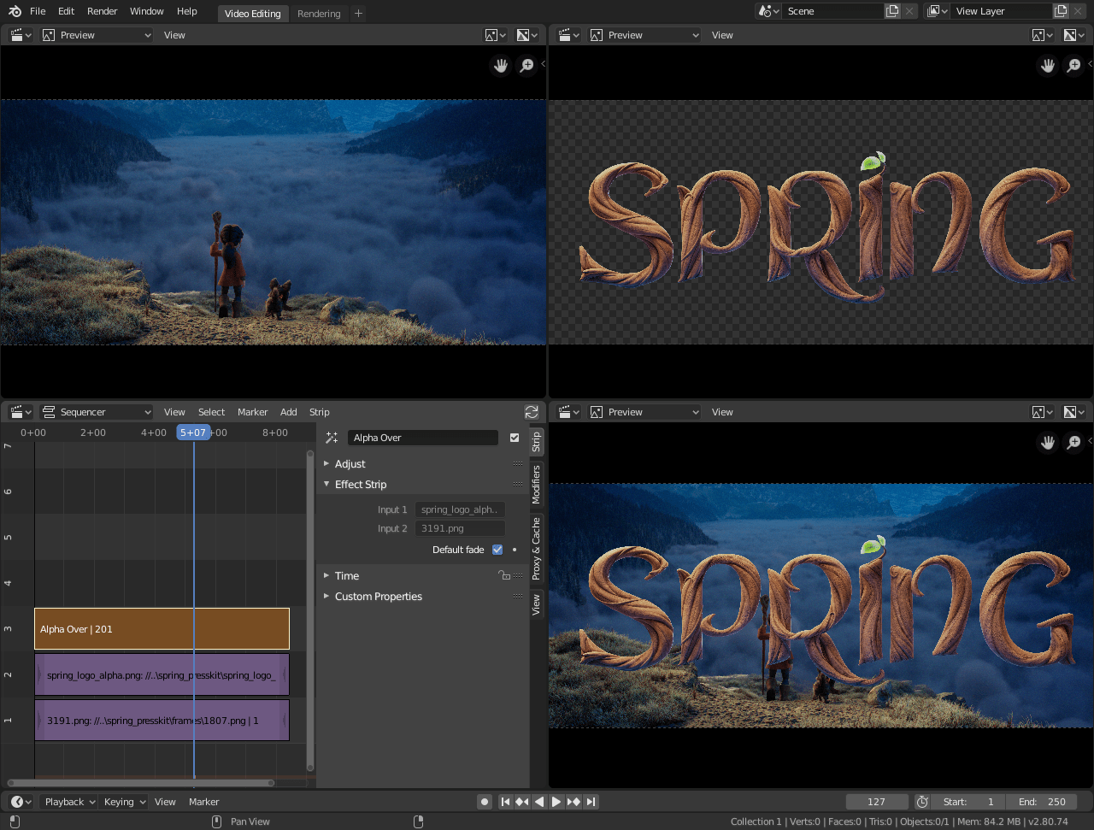Jump to the start of the frame range
Image resolution: width=1094 pixels, height=830 pixels.
pos(506,802)
